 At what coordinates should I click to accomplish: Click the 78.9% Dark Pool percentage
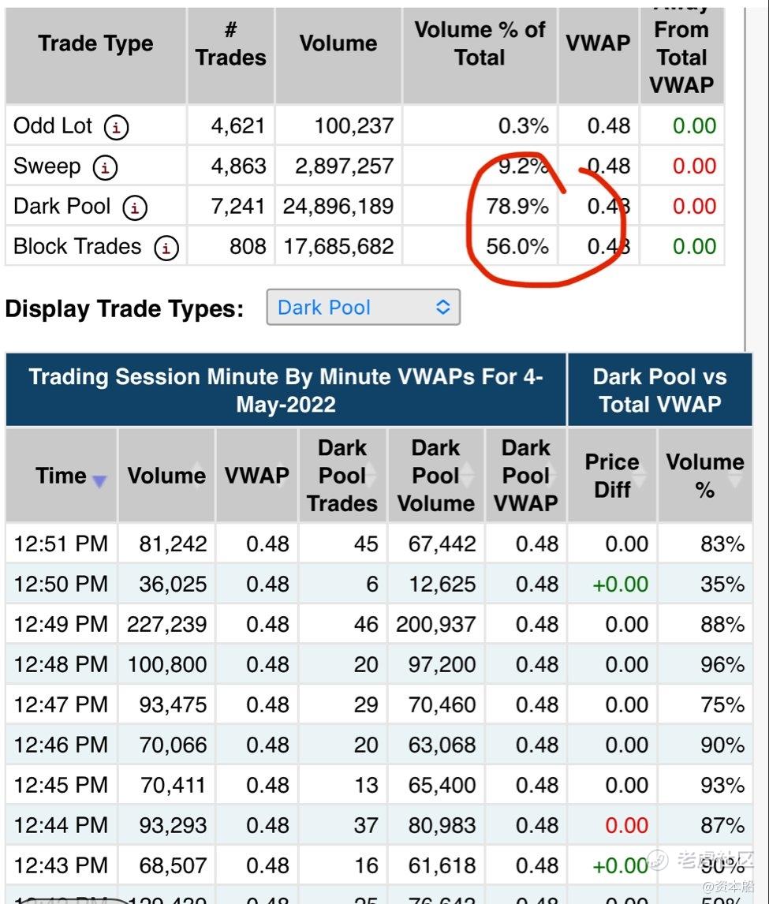tap(517, 207)
